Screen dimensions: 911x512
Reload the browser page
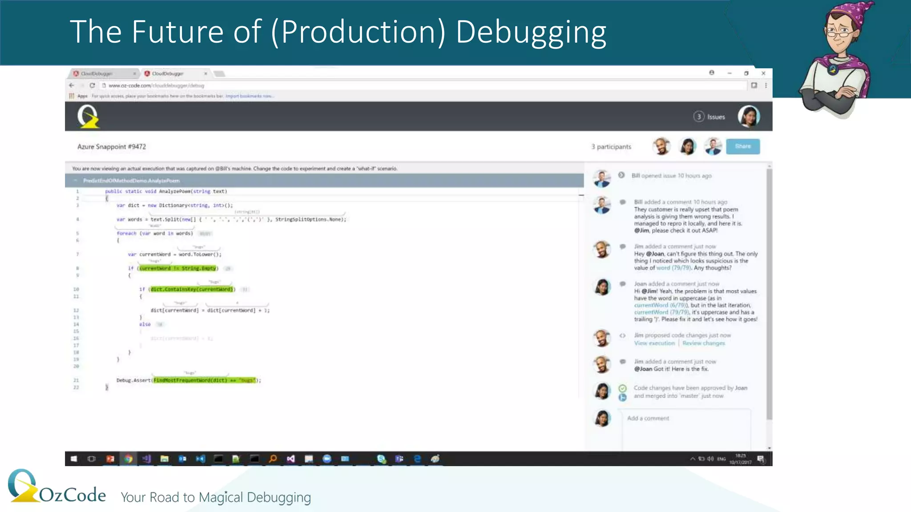tap(92, 85)
